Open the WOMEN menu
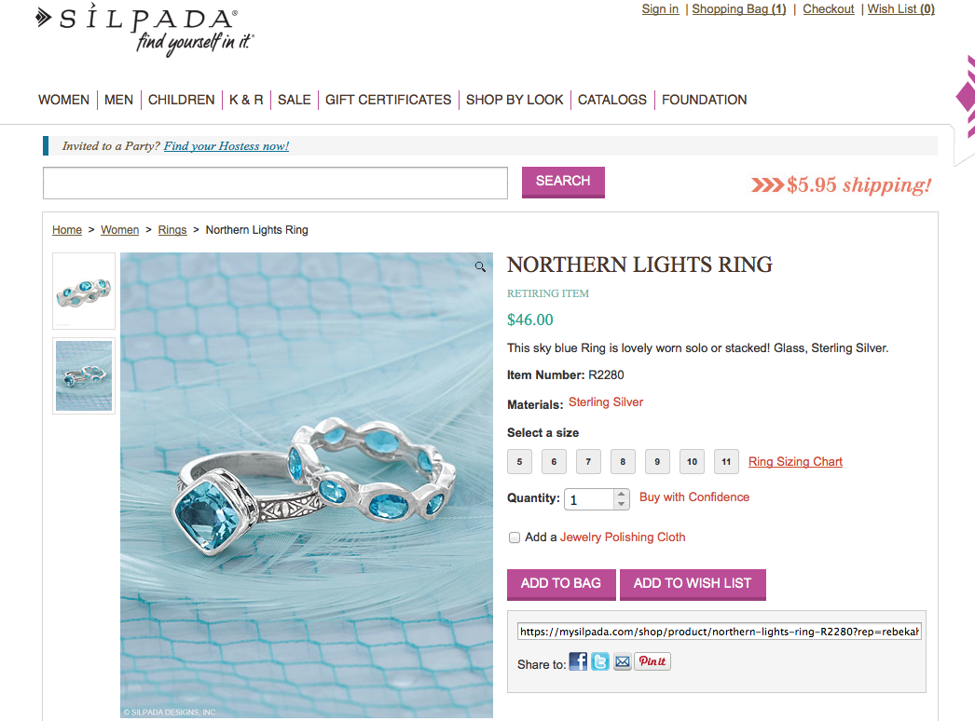Viewport: 975px width, 721px height. [63, 100]
